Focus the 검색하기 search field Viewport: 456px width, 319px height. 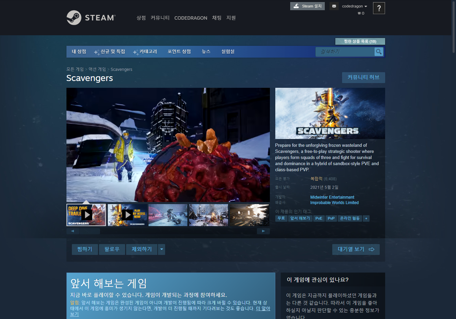(345, 52)
